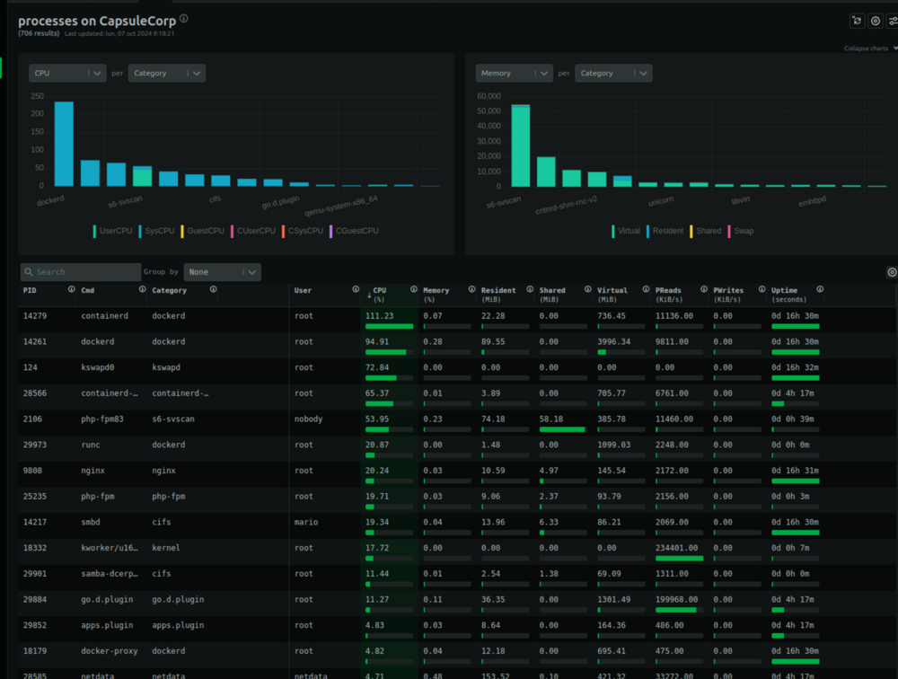Click the Memory column info icon
The image size is (898, 679).
[472, 289]
